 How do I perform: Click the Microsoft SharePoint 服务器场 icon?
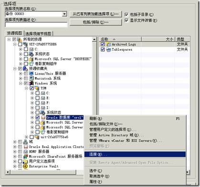(25, 156)
